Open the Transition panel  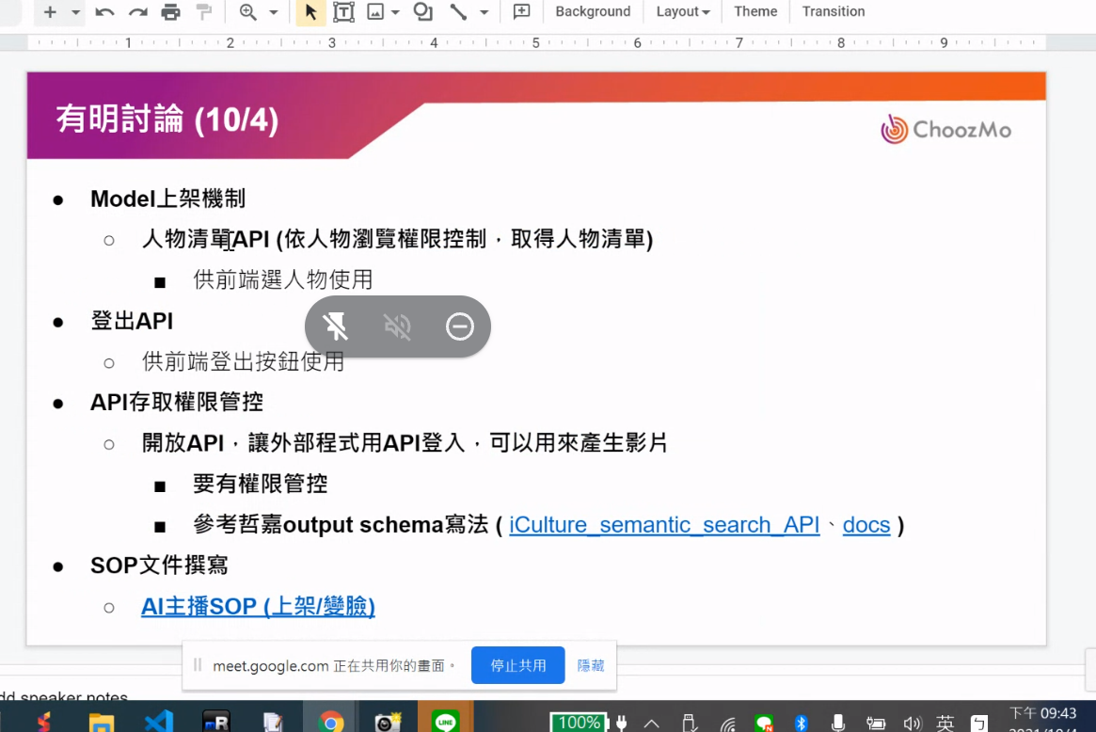(x=833, y=12)
